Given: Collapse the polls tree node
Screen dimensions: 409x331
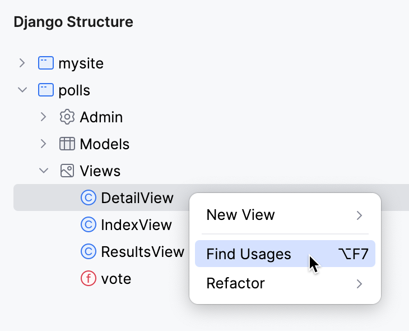Looking at the screenshot, I should point(22,90).
